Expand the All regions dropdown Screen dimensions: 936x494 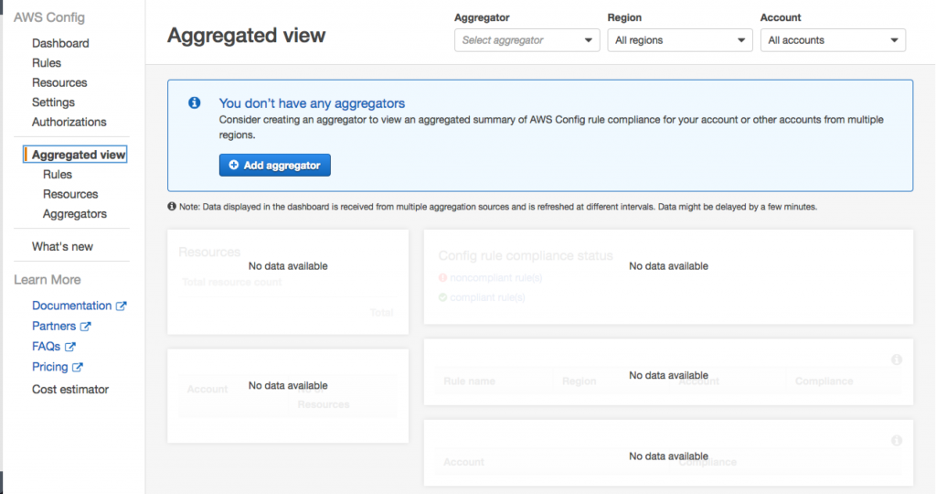coord(679,40)
